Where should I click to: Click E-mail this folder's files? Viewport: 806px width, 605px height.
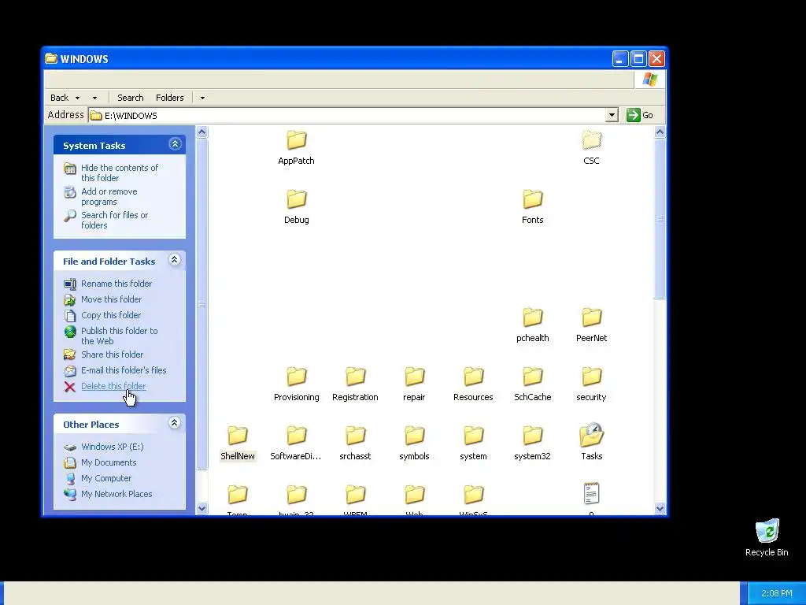point(124,370)
